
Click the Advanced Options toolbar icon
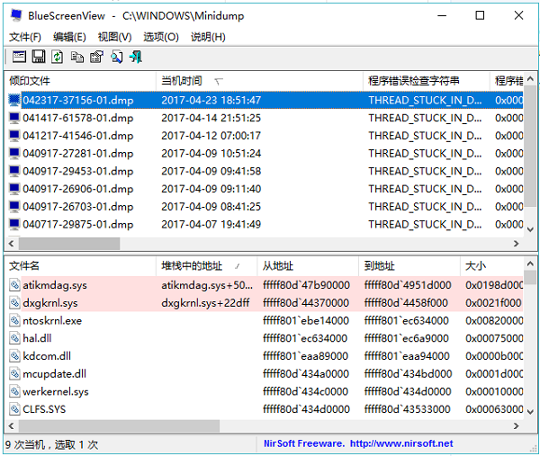(x=19, y=57)
